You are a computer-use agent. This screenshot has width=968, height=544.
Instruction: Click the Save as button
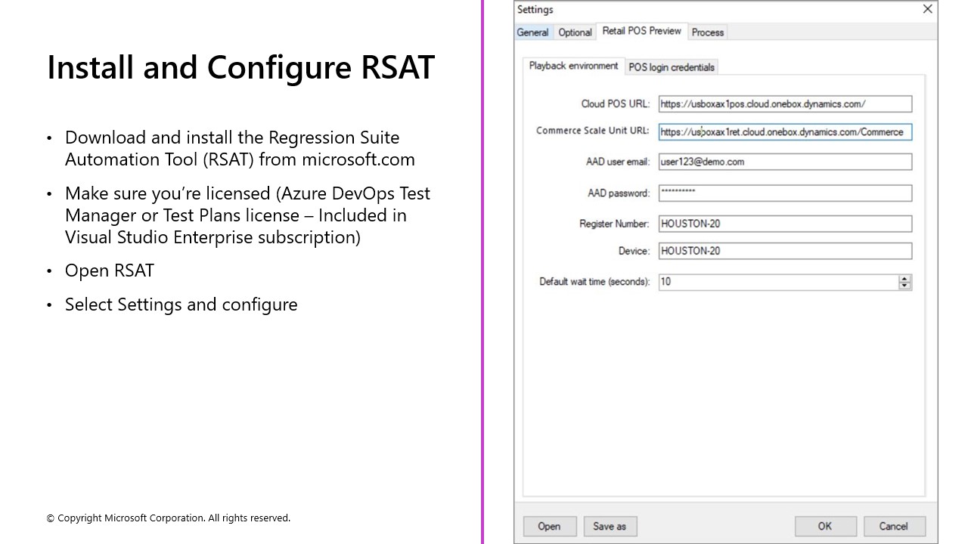click(x=610, y=526)
